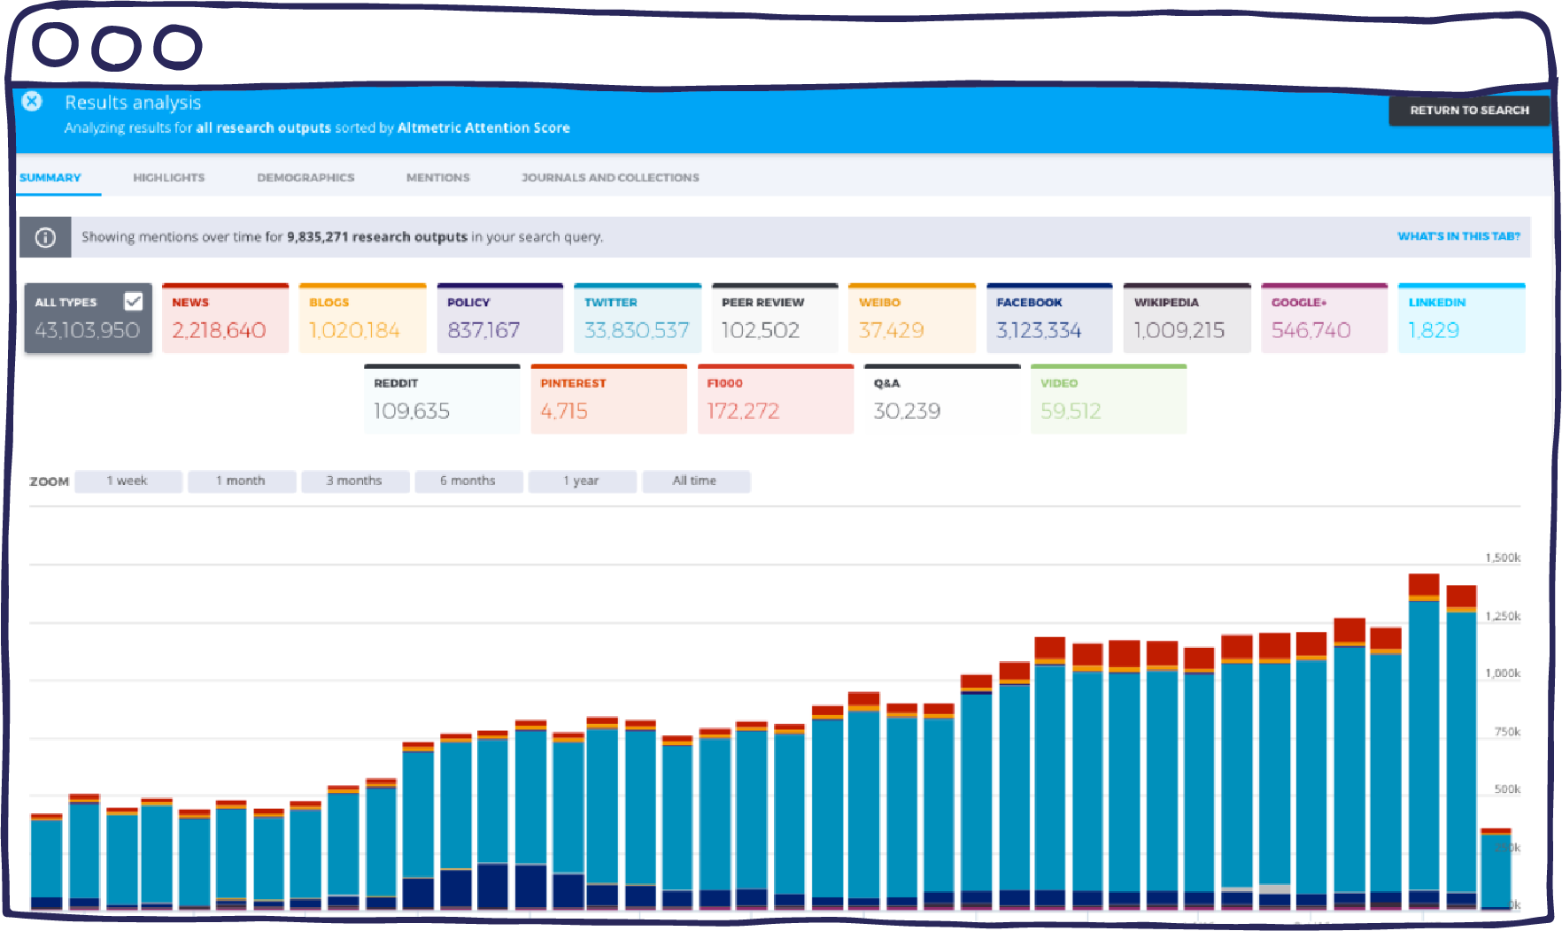Open the DEMOGRAPHICS tab
The width and height of the screenshot is (1562, 931).
pyautogui.click(x=305, y=177)
